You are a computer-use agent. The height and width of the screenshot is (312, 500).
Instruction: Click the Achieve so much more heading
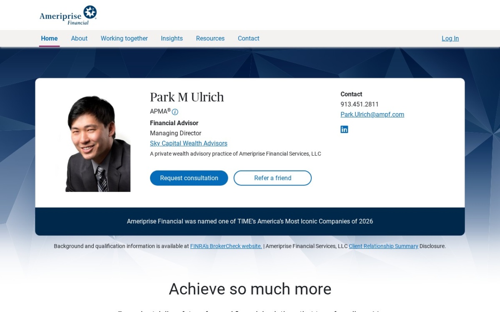250,289
